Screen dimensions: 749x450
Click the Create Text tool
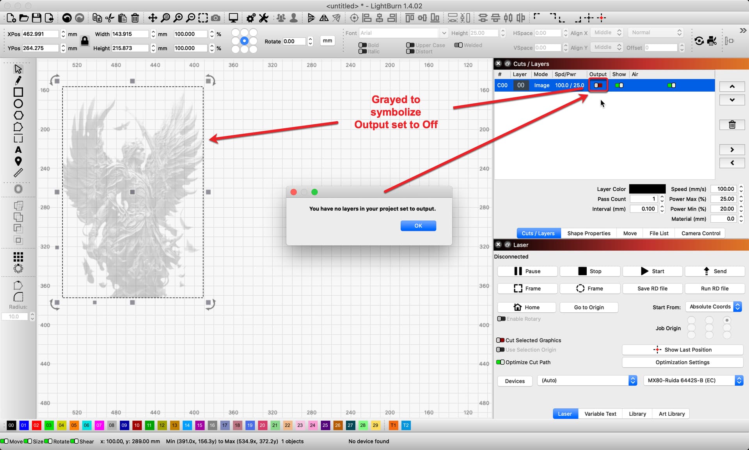[x=18, y=150]
